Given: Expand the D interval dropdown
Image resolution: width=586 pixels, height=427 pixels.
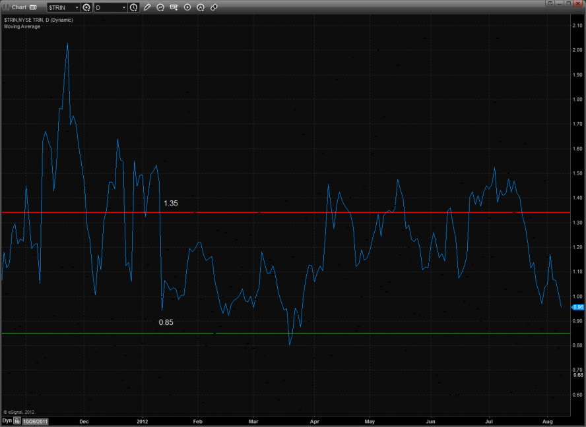Looking at the screenshot, I should click(111, 7).
